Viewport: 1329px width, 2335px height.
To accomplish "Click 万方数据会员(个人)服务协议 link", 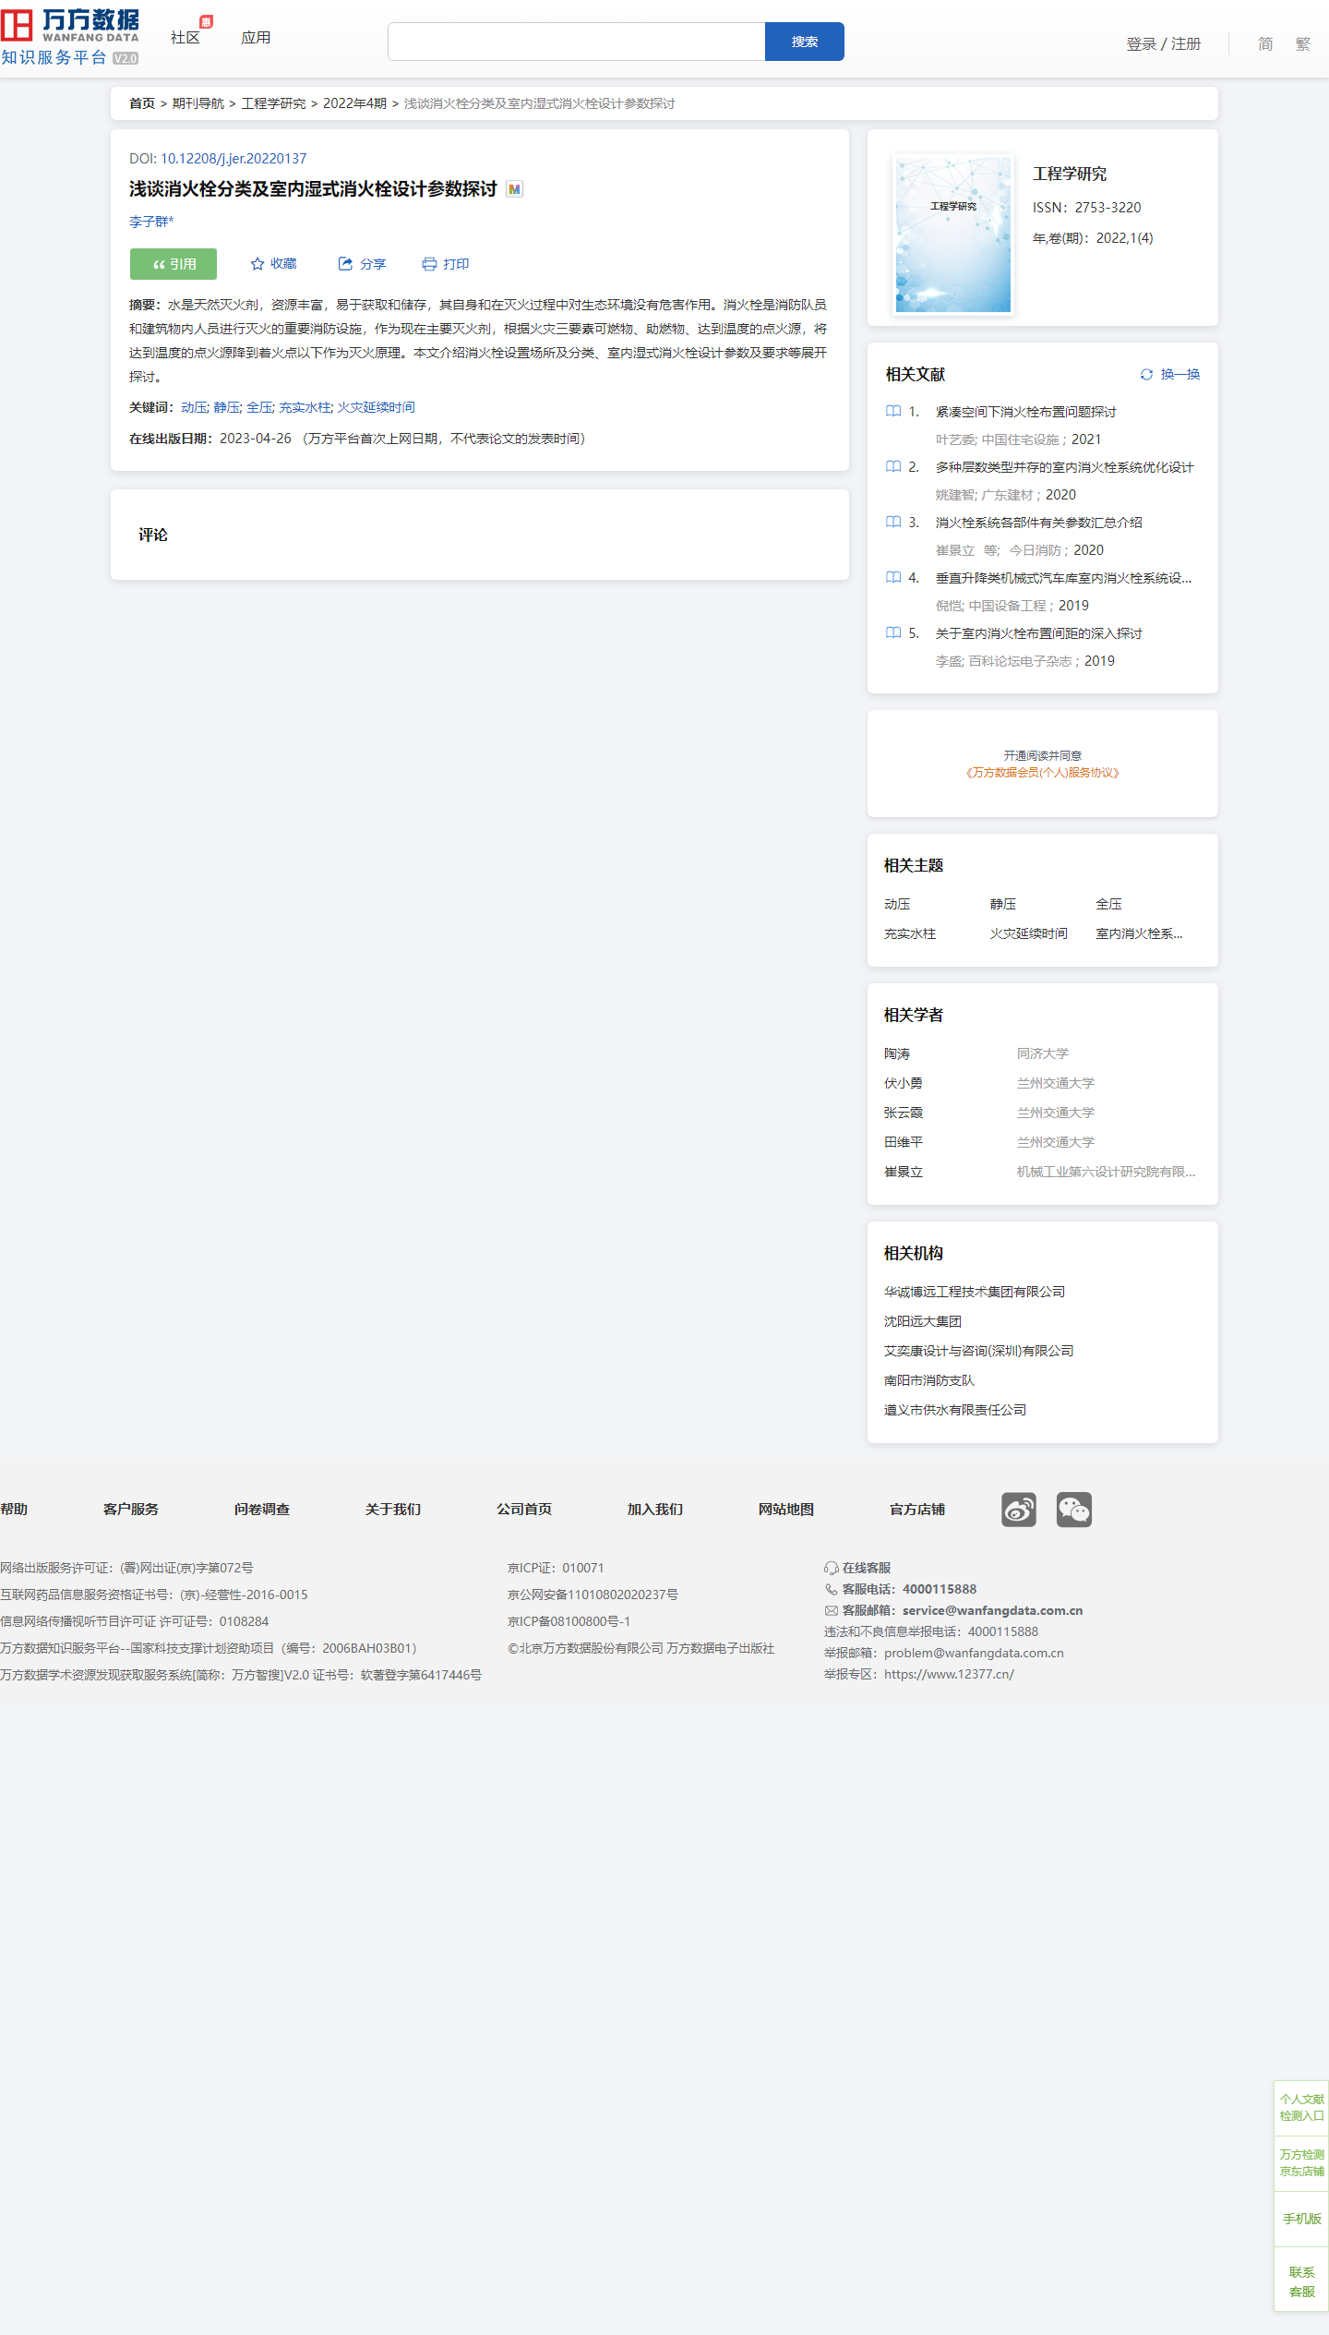I will [1043, 773].
